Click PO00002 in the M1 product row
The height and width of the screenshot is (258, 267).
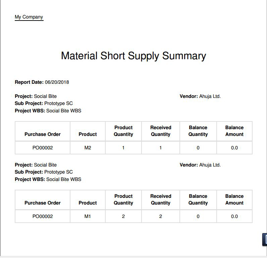pos(43,216)
